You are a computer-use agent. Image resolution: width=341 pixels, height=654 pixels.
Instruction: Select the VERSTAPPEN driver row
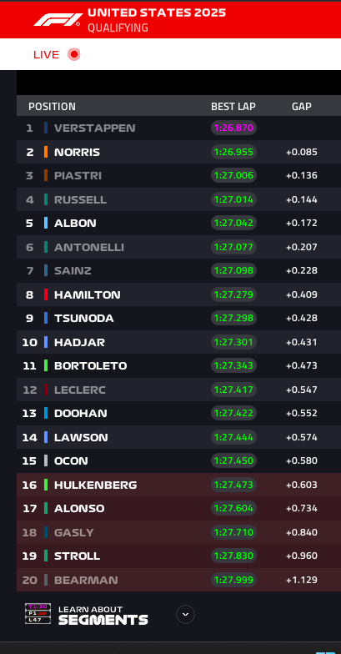[178, 128]
